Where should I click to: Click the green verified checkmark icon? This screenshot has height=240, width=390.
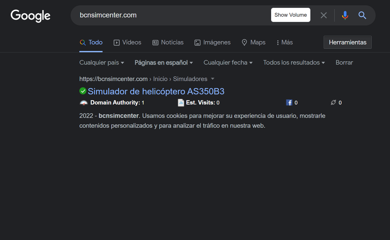[x=83, y=91]
